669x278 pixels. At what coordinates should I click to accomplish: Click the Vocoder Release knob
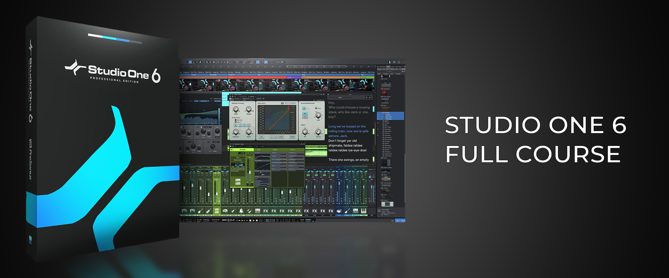pyautogui.click(x=249, y=109)
